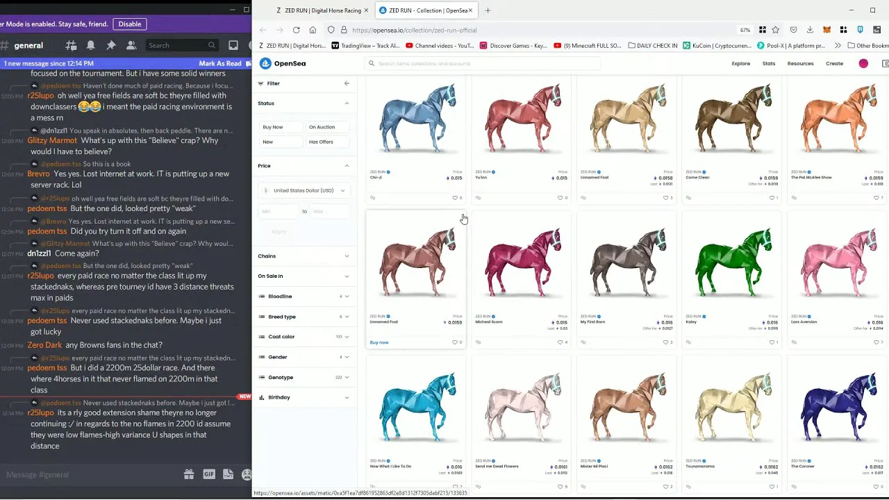The width and height of the screenshot is (889, 500).
Task: Click the site lock icon in address bar
Action: coord(344,30)
